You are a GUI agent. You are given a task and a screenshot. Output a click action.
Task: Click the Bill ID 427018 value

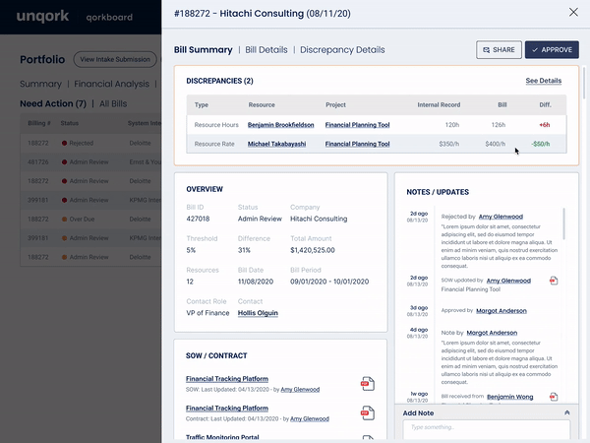pyautogui.click(x=198, y=219)
